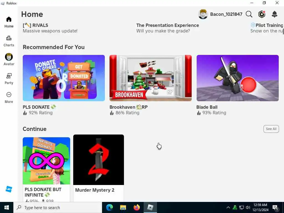Click PLS DONATE BUT INFINITE title

coord(43,192)
